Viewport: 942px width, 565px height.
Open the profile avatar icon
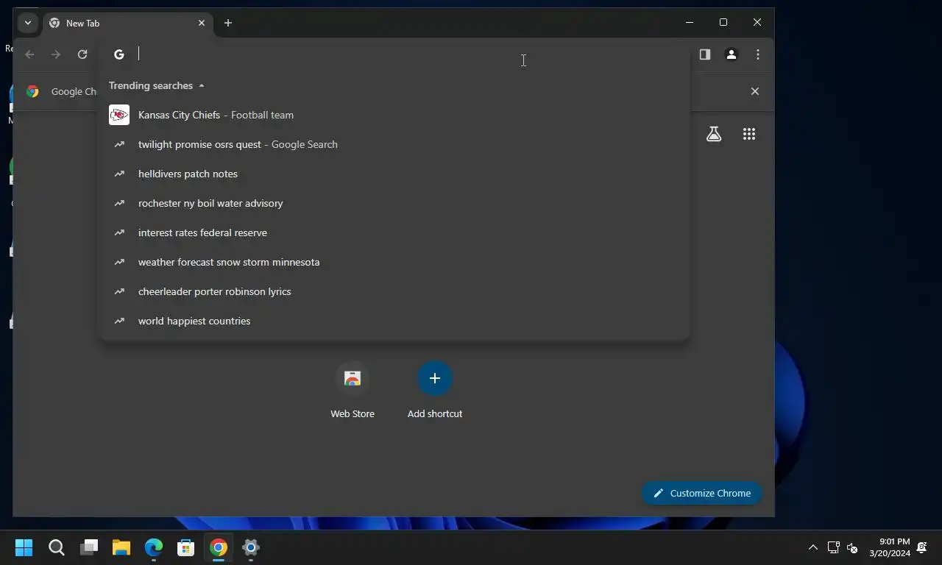732,54
